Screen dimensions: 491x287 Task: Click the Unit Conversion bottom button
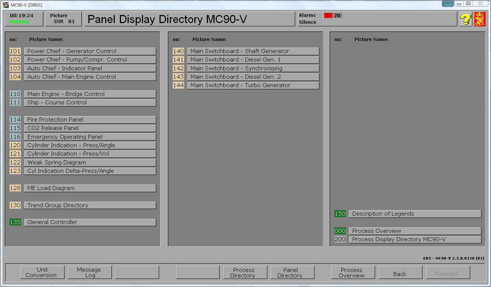coord(42,272)
